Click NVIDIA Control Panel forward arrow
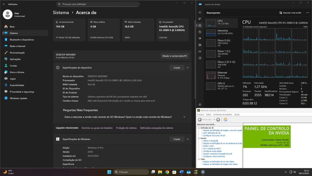Viewport: 312px width, 176px height. pyautogui.click(x=218, y=120)
